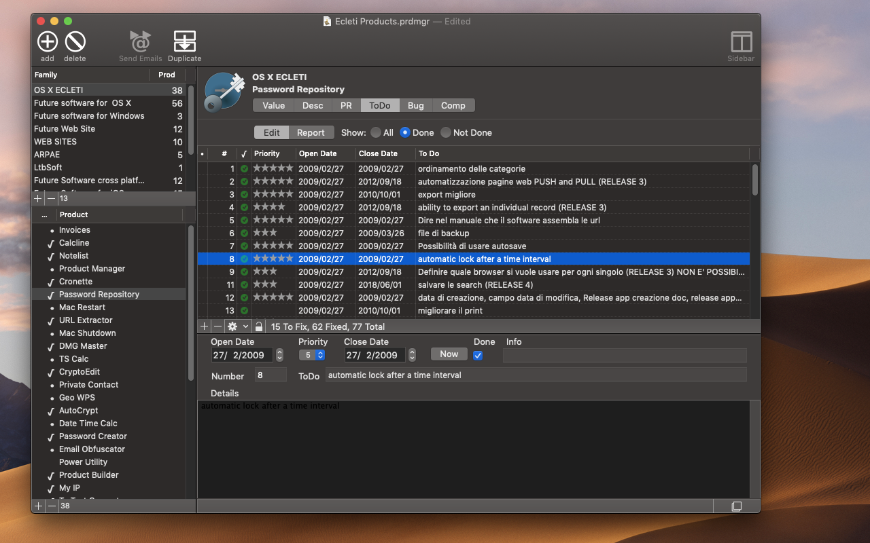Select the All radio button
This screenshot has width=870, height=543.
[x=376, y=132]
